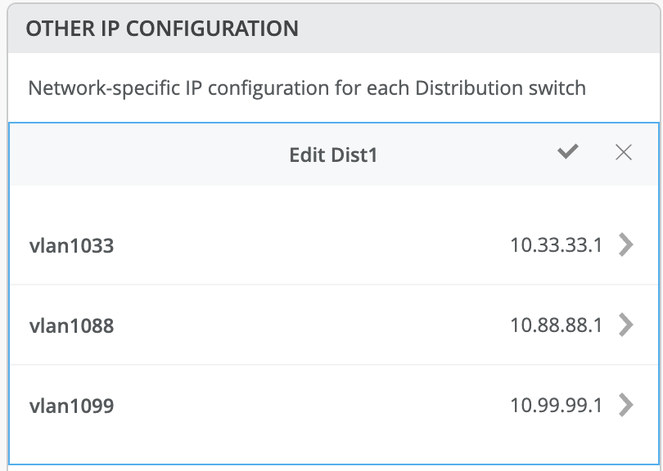Click the chevron beside 10.99.99.1

pyautogui.click(x=626, y=405)
